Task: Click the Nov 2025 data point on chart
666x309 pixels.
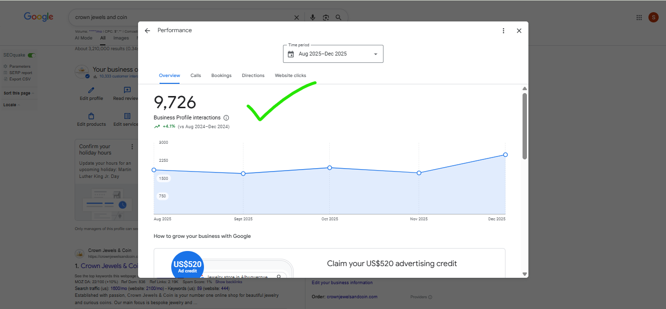Action: [x=419, y=173]
